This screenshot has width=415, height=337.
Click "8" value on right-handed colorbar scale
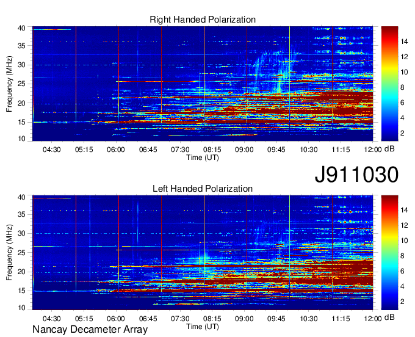(402, 87)
